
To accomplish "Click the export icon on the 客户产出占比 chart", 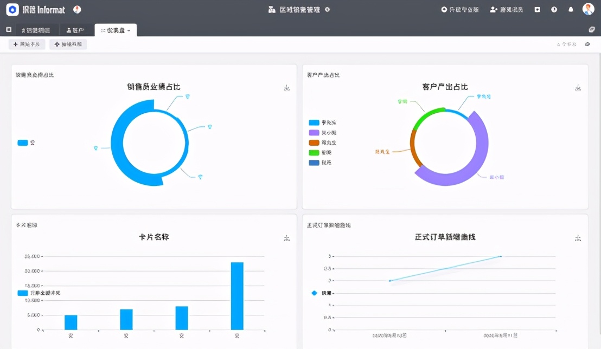I will pos(578,87).
